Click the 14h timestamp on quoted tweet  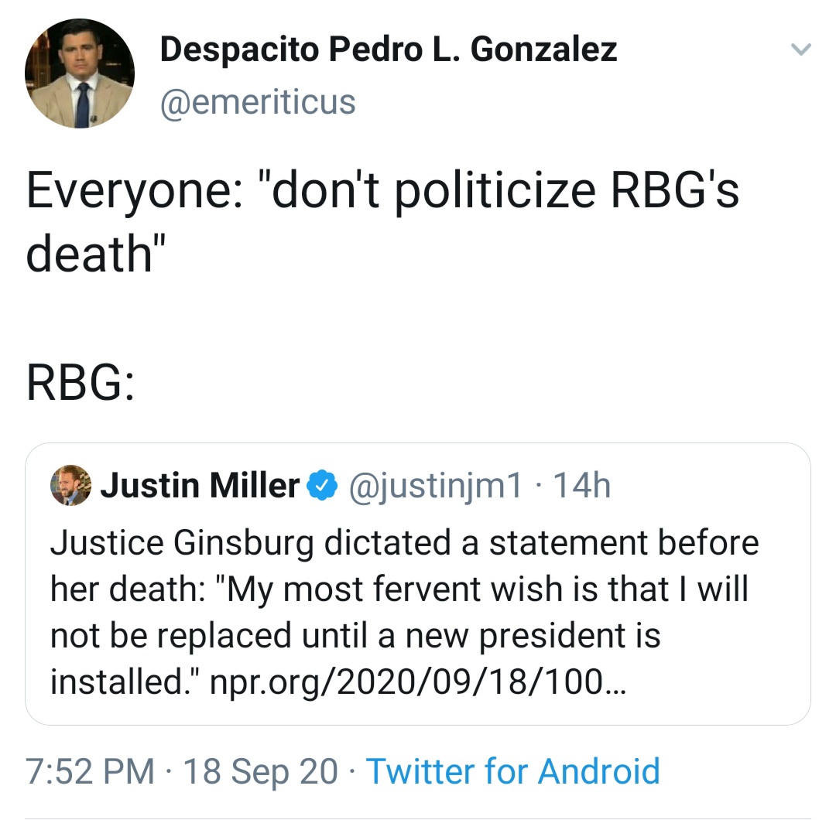coord(579,487)
